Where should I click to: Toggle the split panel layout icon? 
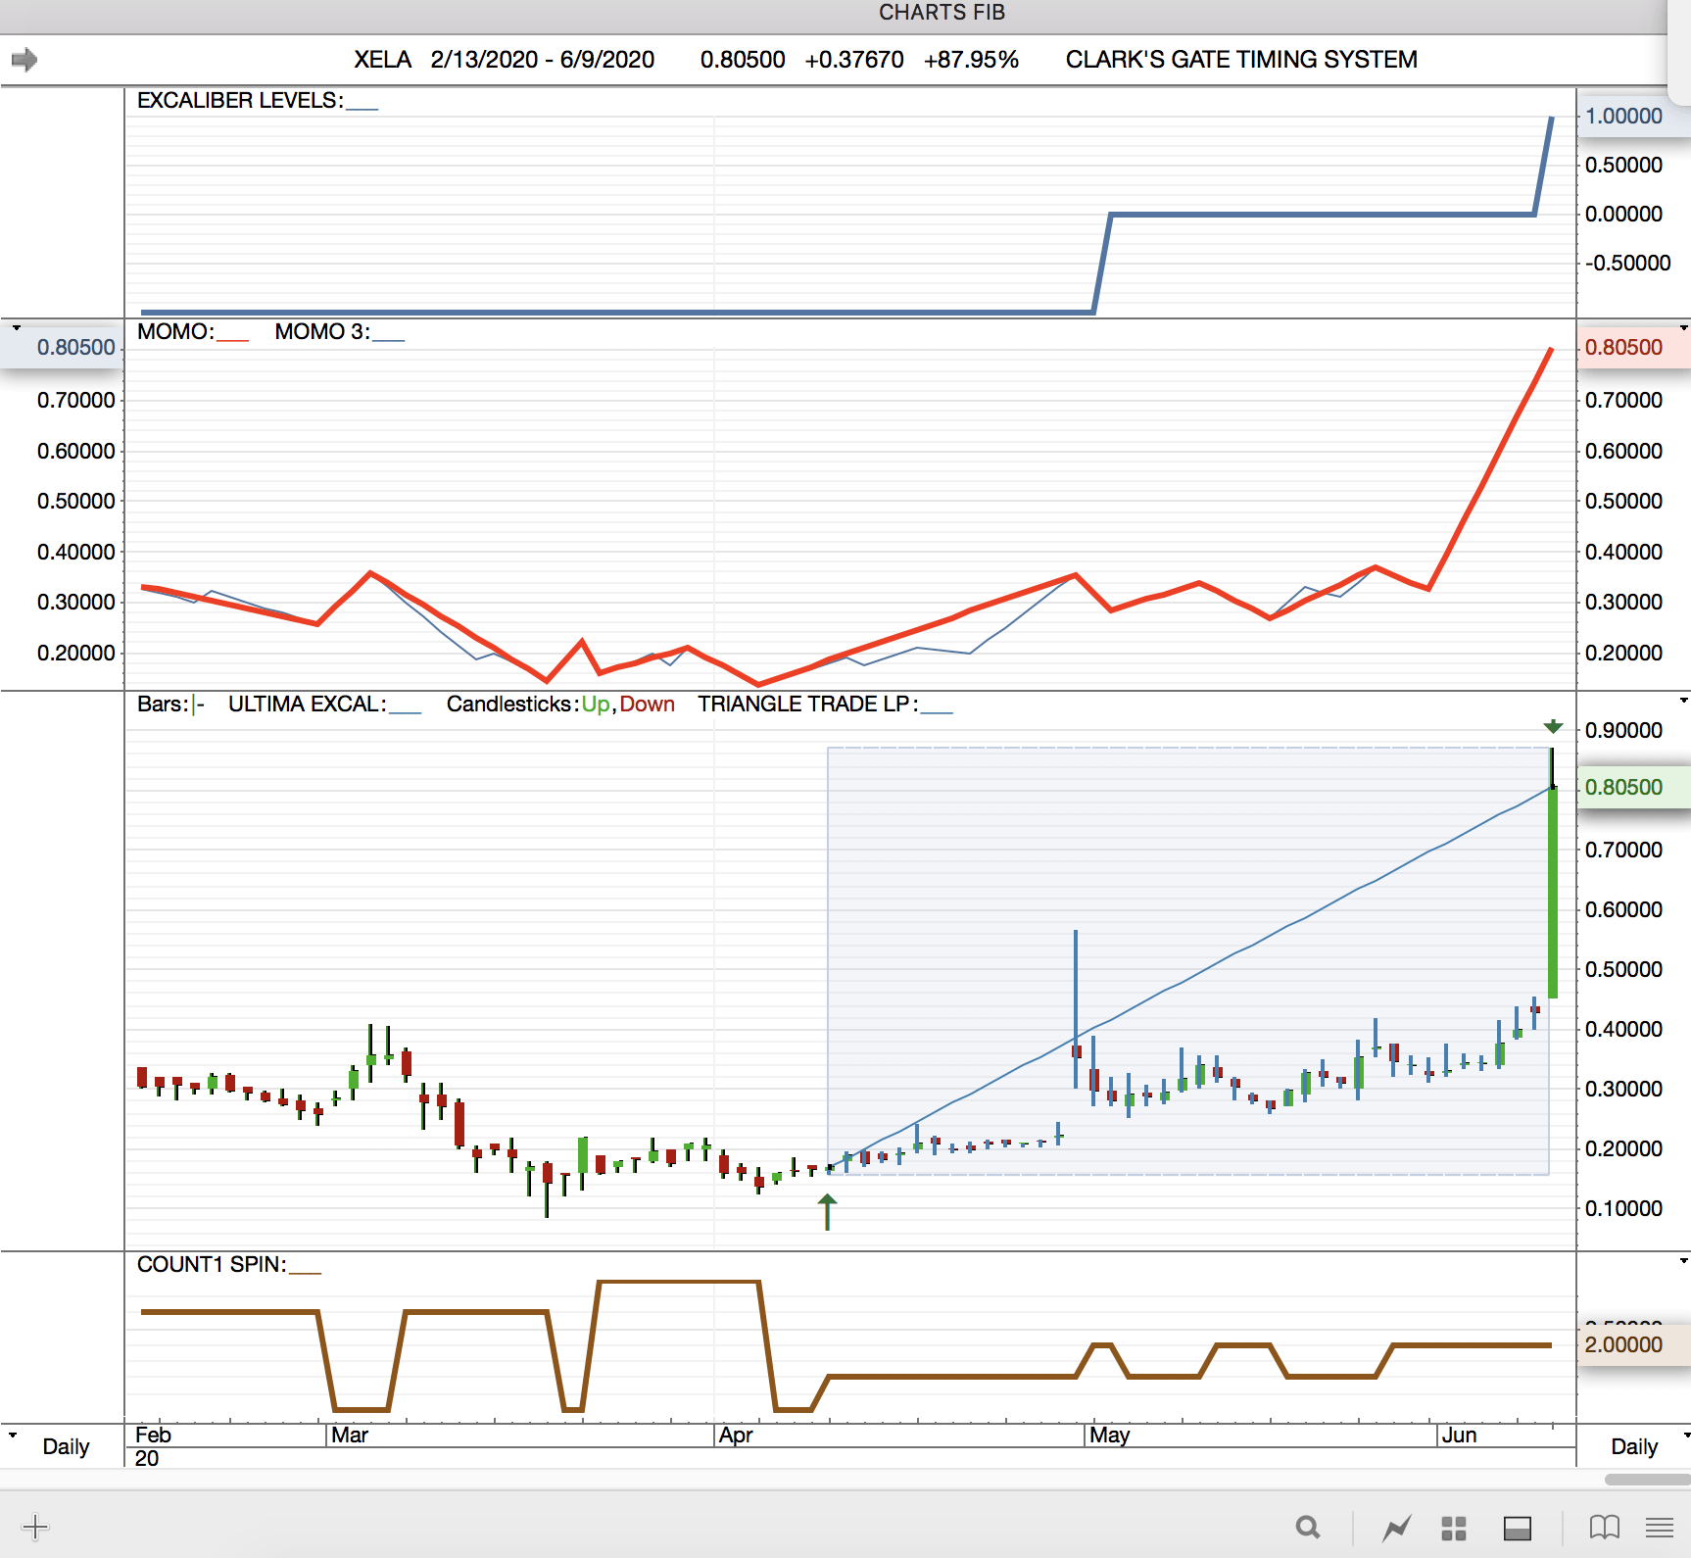coord(1518,1528)
